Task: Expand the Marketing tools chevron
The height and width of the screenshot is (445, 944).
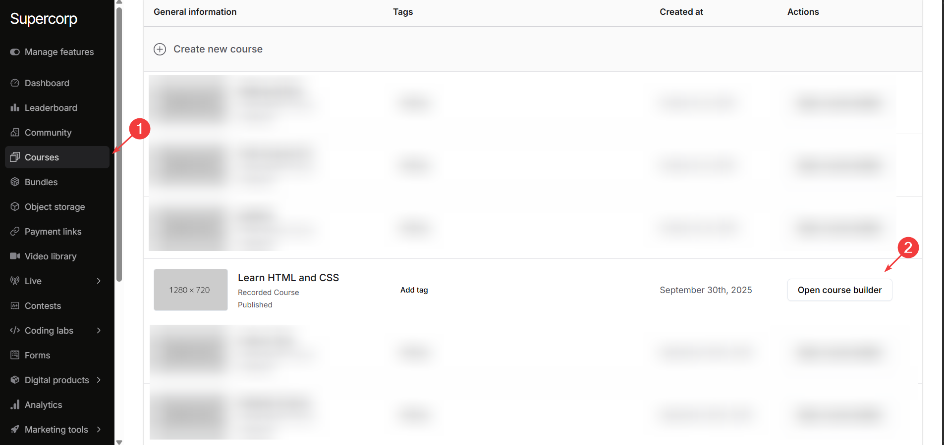Action: click(99, 430)
